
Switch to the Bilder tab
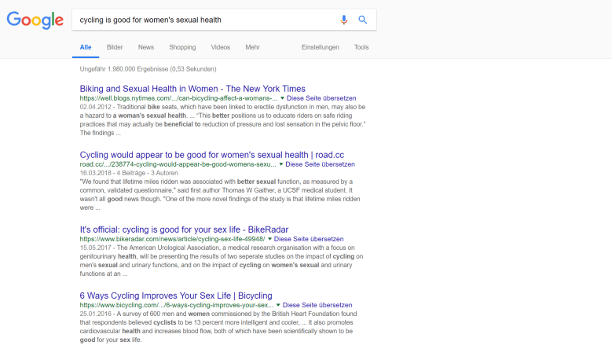pyautogui.click(x=115, y=47)
